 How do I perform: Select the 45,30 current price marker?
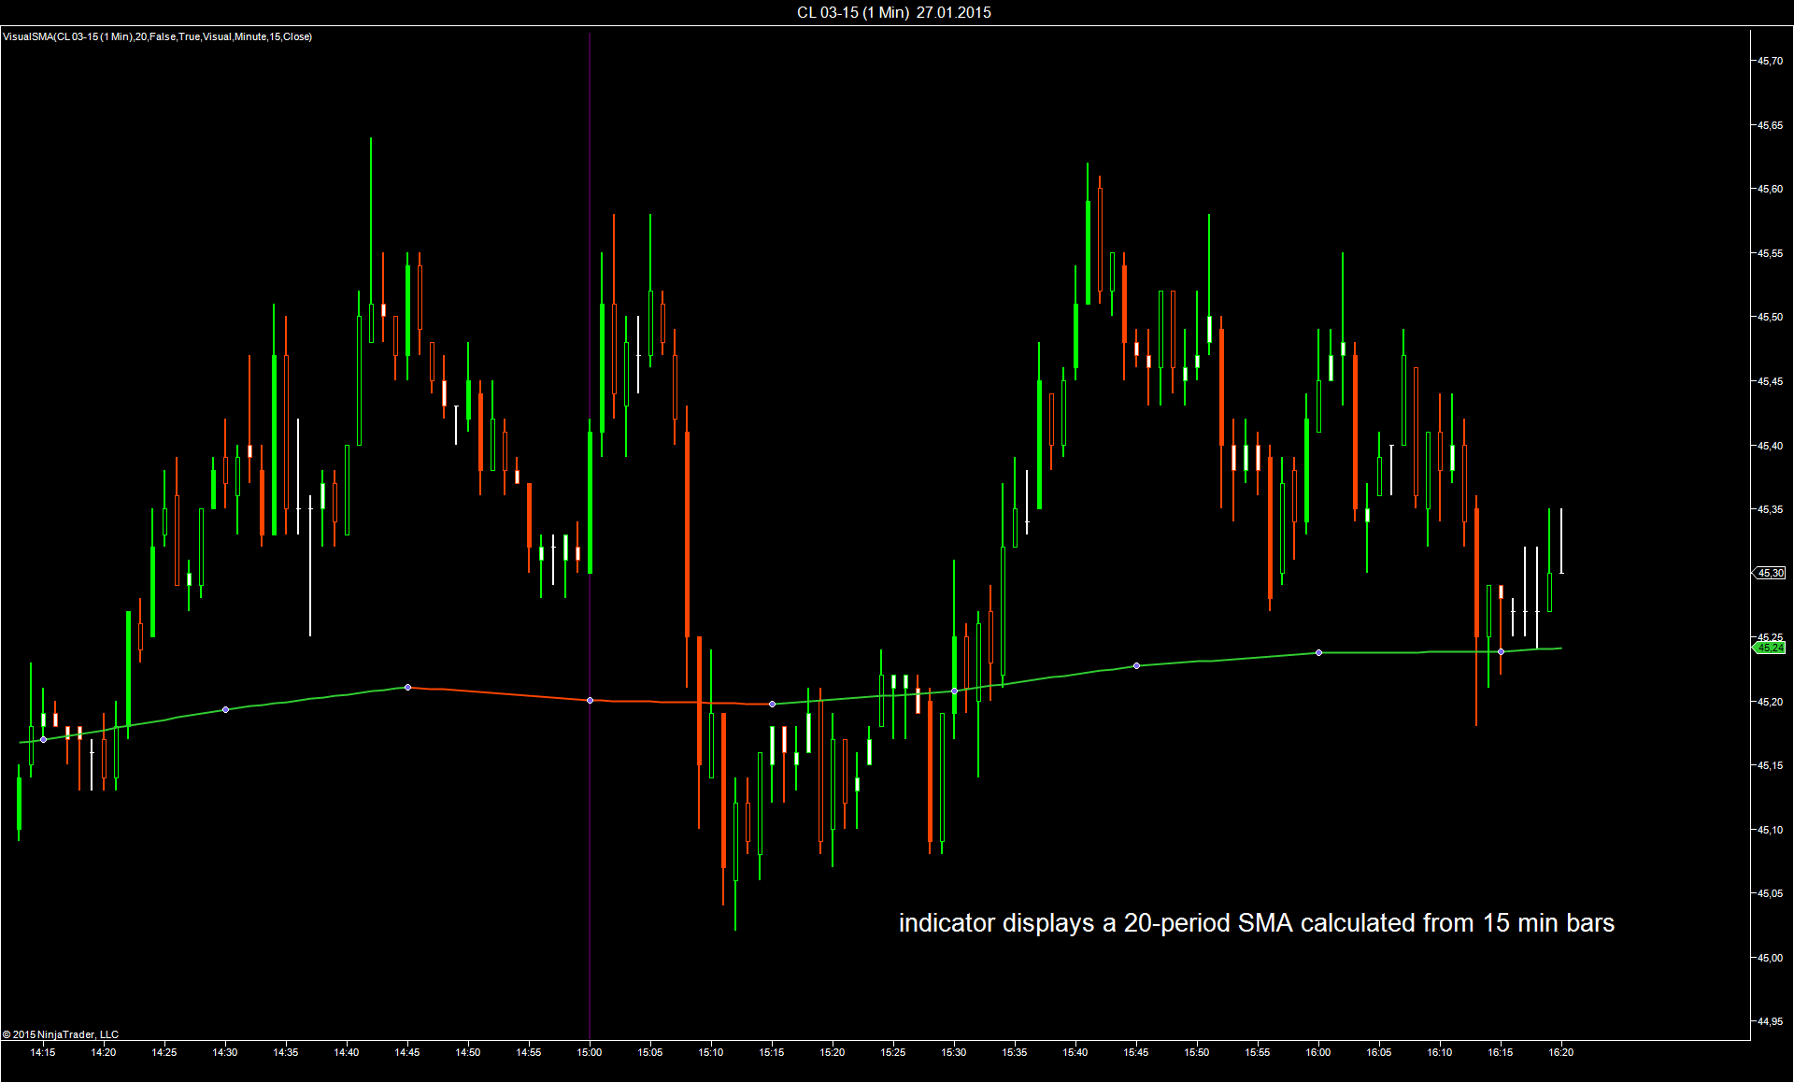[1770, 573]
